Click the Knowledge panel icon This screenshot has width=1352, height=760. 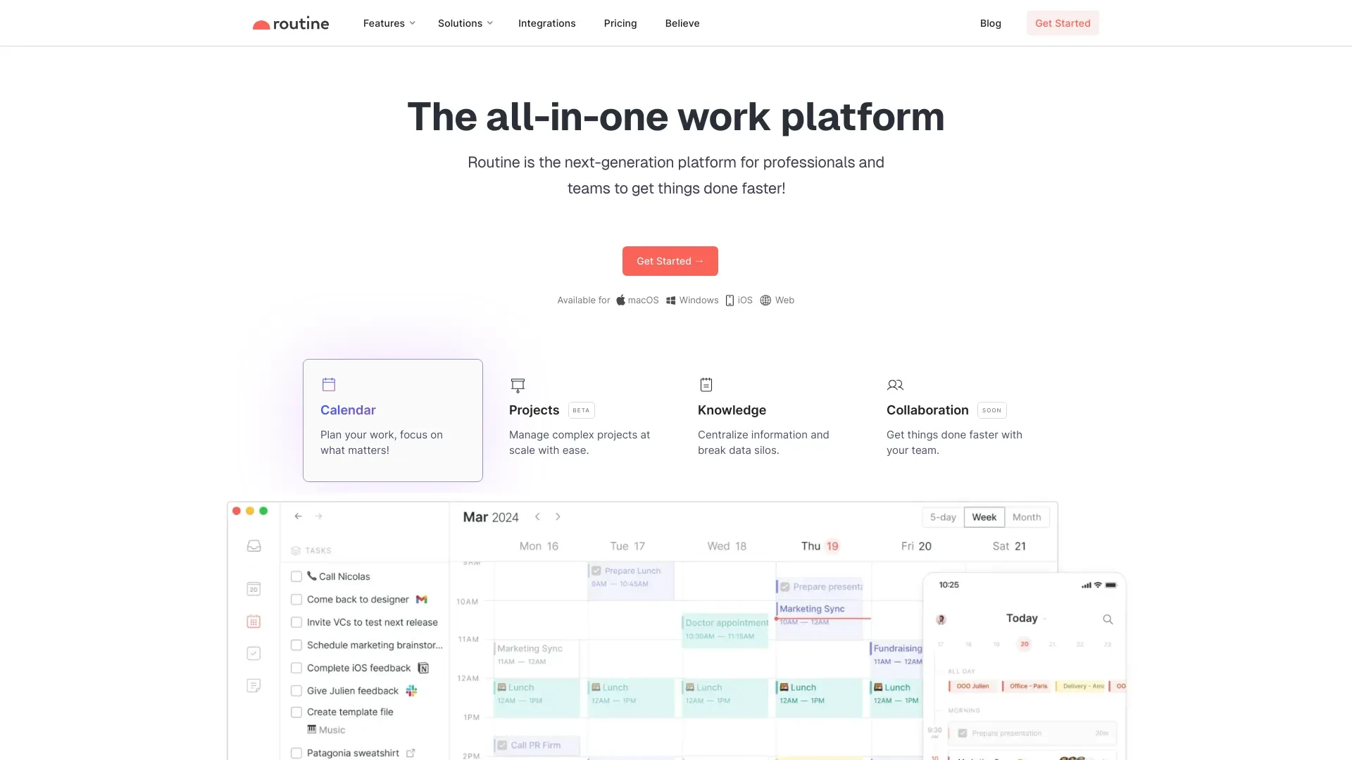click(707, 384)
